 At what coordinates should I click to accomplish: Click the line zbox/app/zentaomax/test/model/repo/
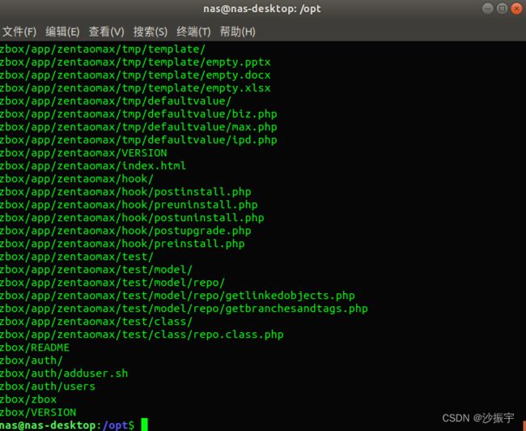click(112, 283)
